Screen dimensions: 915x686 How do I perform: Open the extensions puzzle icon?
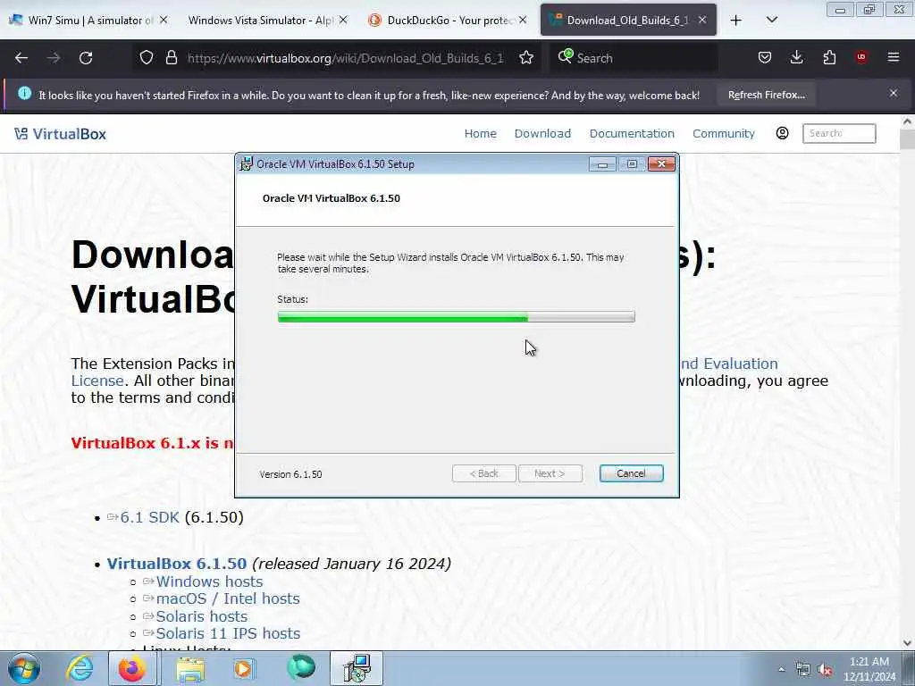[x=829, y=57]
